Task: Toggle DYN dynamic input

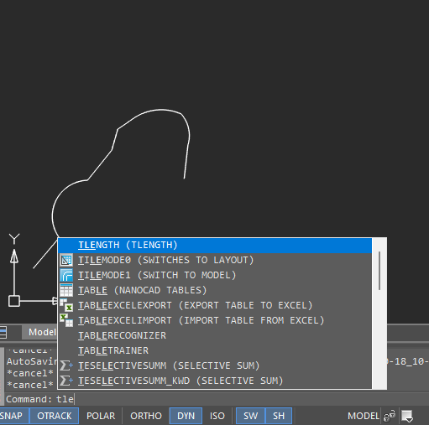Action: tap(186, 416)
